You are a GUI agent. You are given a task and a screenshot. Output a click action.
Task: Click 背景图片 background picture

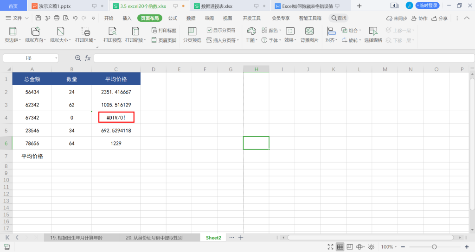309,35
